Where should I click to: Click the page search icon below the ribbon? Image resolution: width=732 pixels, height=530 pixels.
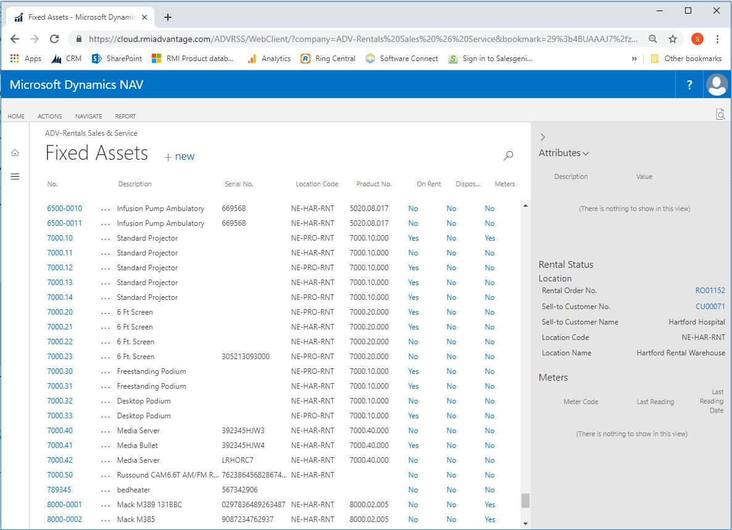(720, 114)
